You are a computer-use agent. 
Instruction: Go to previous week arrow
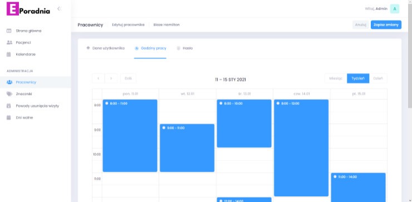pos(99,78)
